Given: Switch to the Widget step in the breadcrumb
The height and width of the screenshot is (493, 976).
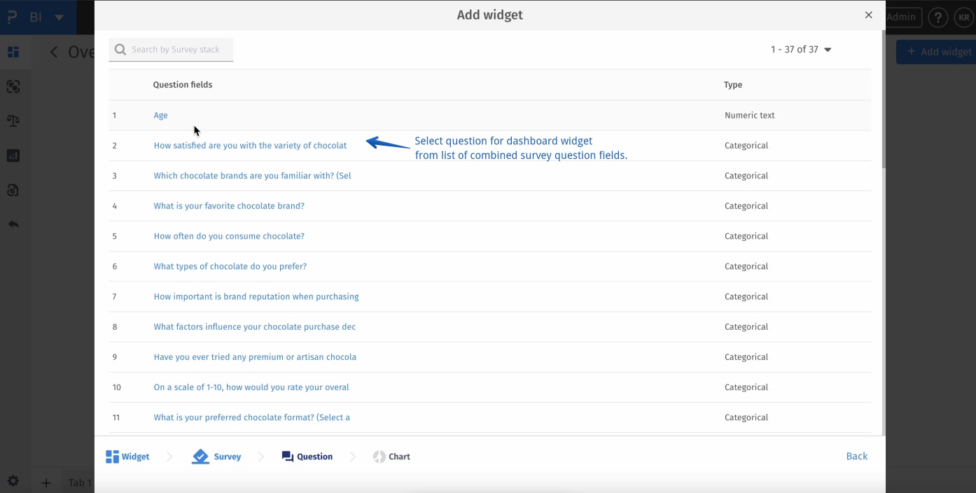Looking at the screenshot, I should (127, 456).
